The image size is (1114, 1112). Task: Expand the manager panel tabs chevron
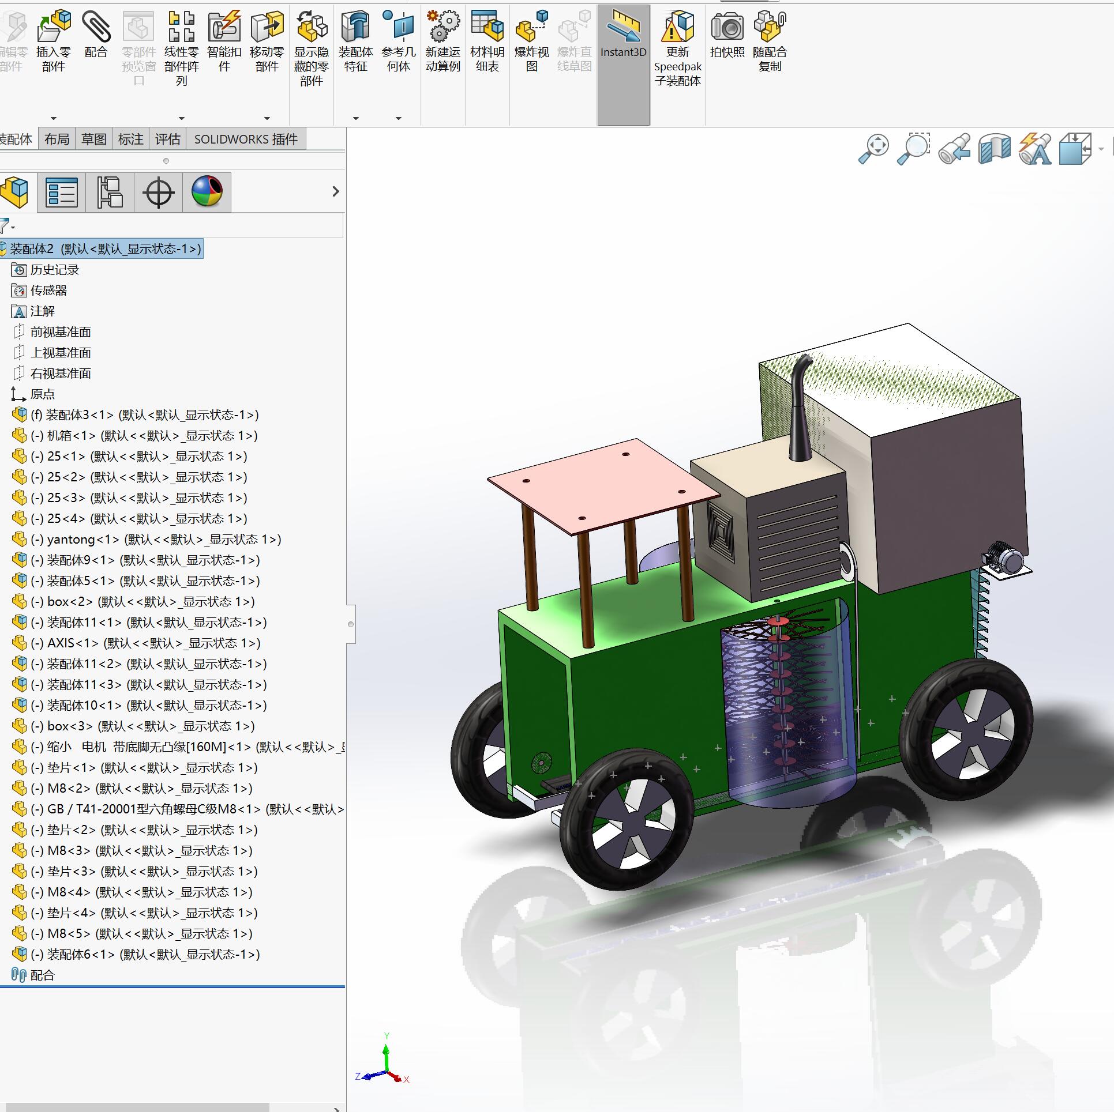336,191
